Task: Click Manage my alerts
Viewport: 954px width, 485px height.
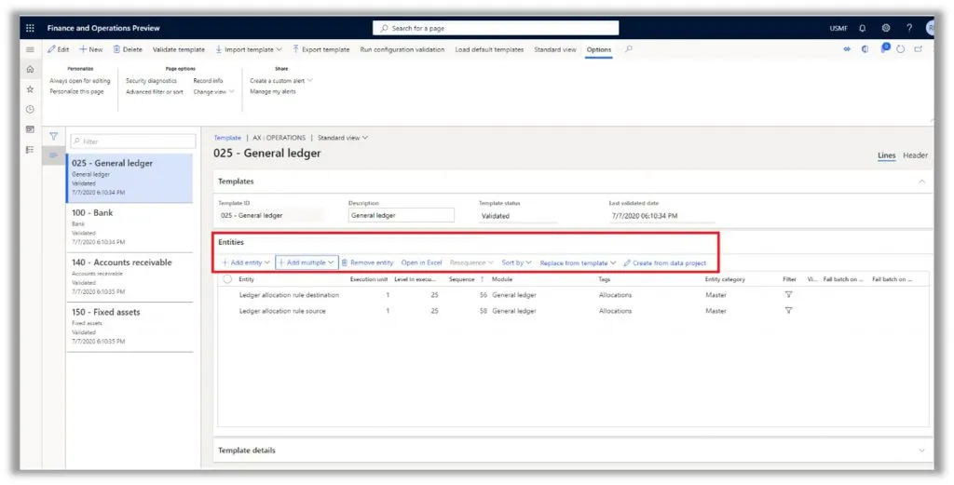Action: [x=273, y=92]
